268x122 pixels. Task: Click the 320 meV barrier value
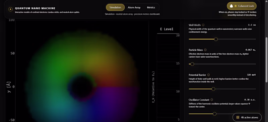click(x=251, y=75)
